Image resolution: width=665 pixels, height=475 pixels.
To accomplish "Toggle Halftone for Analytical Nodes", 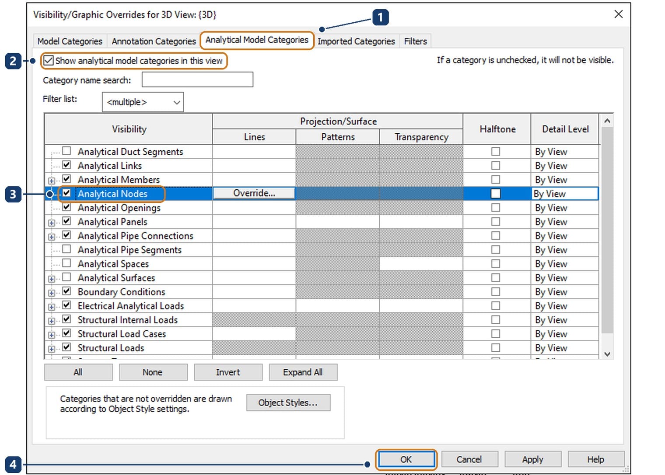I will (496, 194).
